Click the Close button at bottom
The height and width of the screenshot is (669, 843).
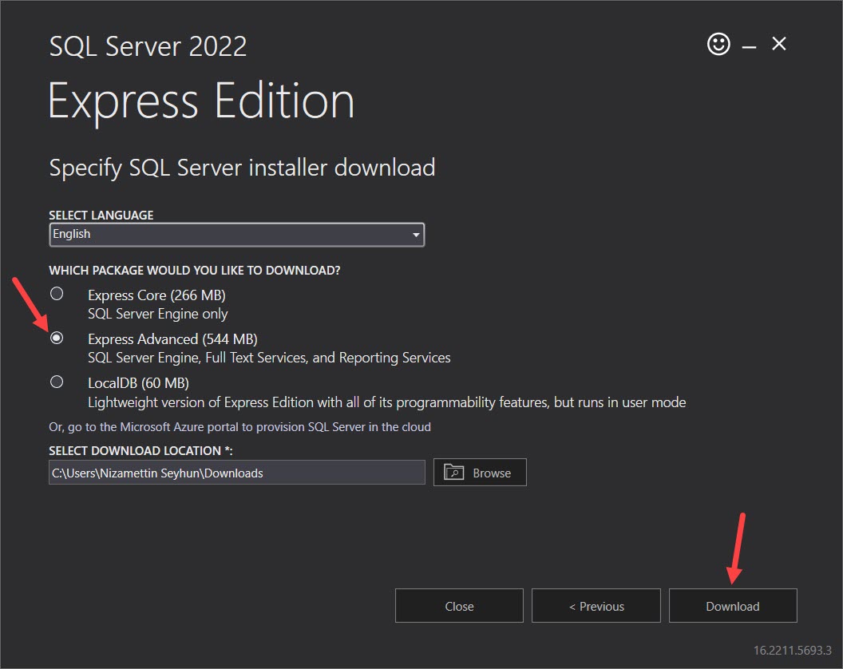click(458, 605)
